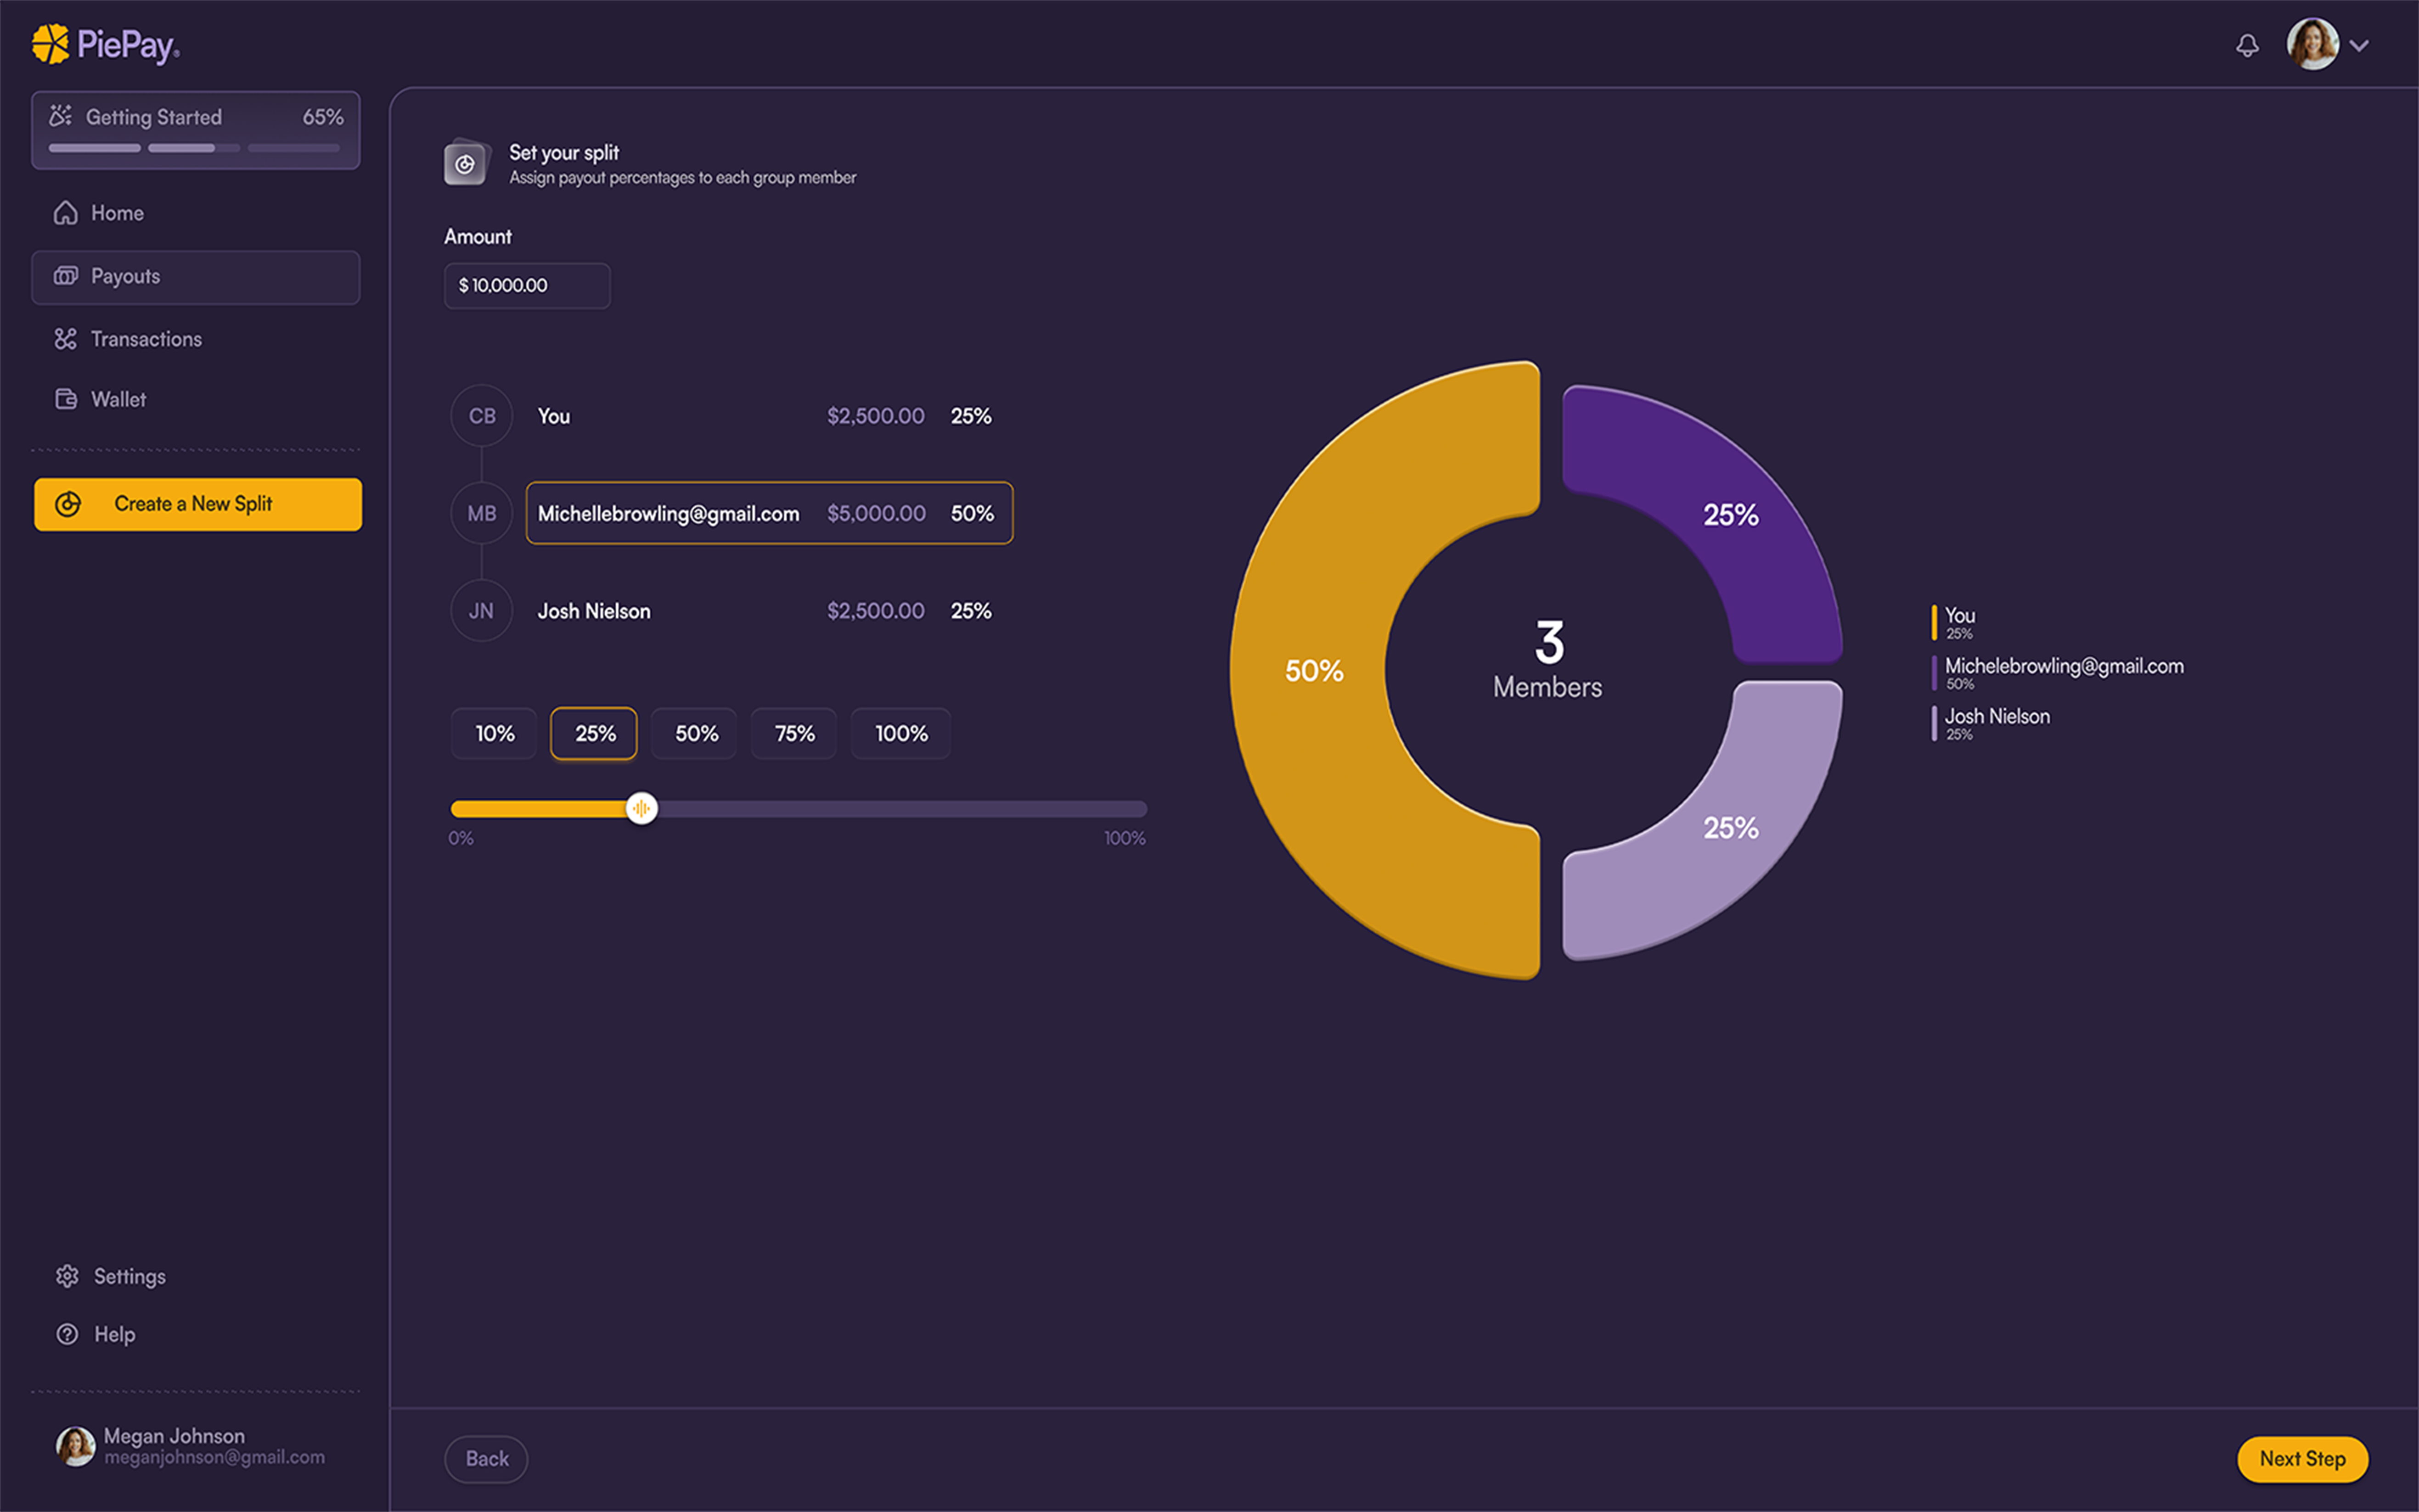Click the Josh Nielson legend entry

(1991, 723)
